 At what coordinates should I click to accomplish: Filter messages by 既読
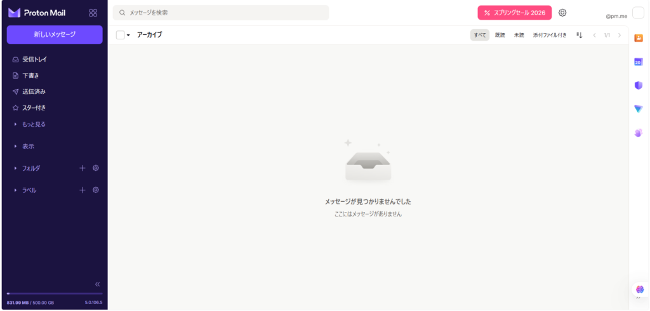point(500,36)
